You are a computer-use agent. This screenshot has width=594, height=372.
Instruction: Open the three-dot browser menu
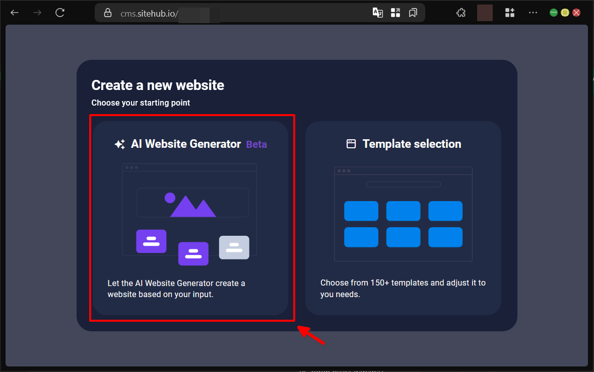pos(533,13)
